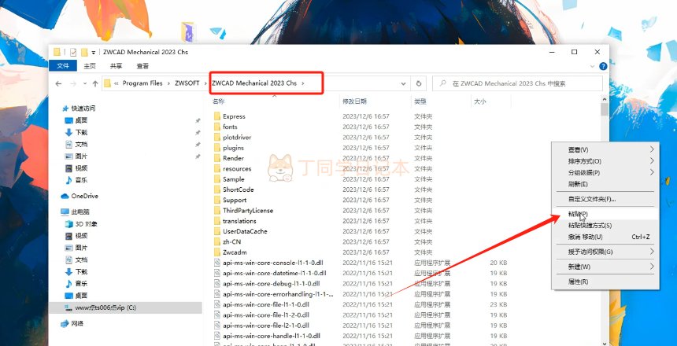Choose 属性(R) from the context menu

click(605, 282)
